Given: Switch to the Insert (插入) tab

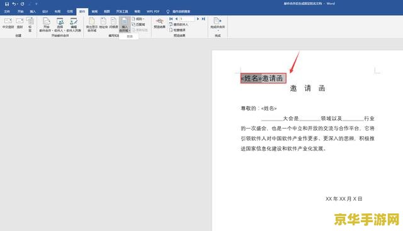Looking at the screenshot, I should pos(33,11).
